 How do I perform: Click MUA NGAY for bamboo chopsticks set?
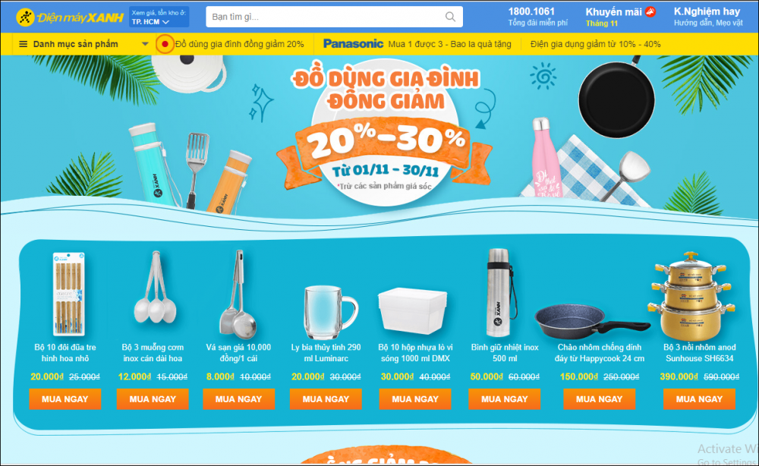pos(65,399)
